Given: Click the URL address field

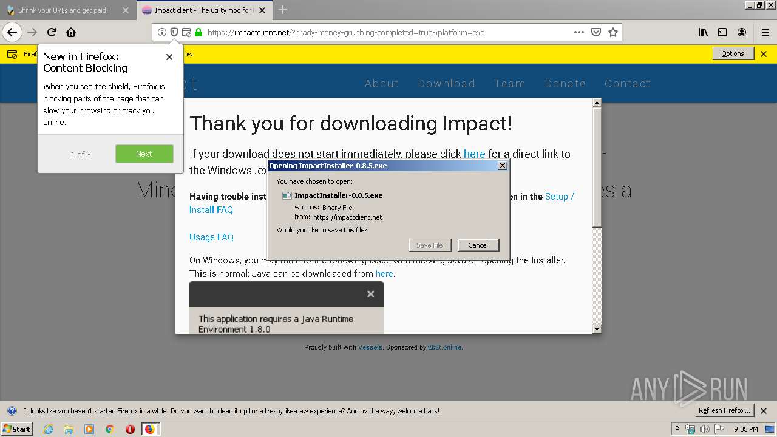Looking at the screenshot, I should (386, 32).
